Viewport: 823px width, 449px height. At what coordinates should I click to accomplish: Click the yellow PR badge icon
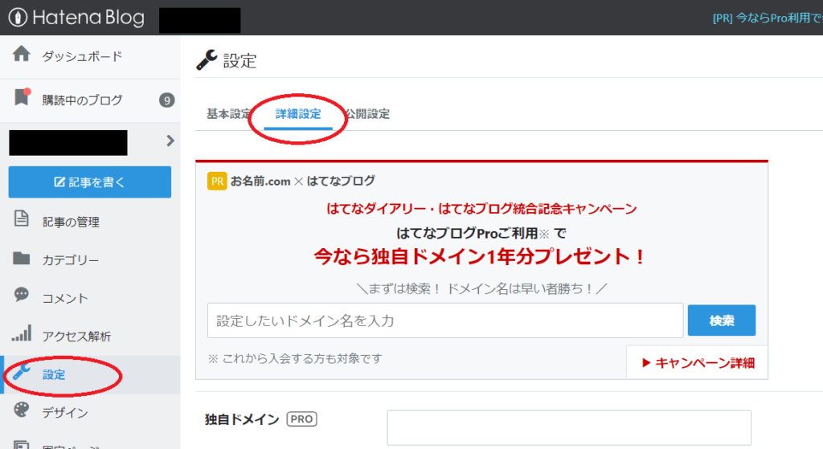(x=217, y=181)
